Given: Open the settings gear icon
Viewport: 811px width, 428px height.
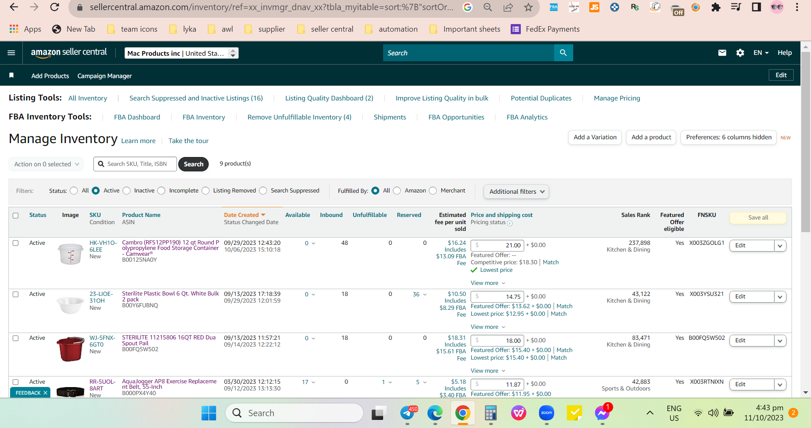Looking at the screenshot, I should [x=740, y=53].
